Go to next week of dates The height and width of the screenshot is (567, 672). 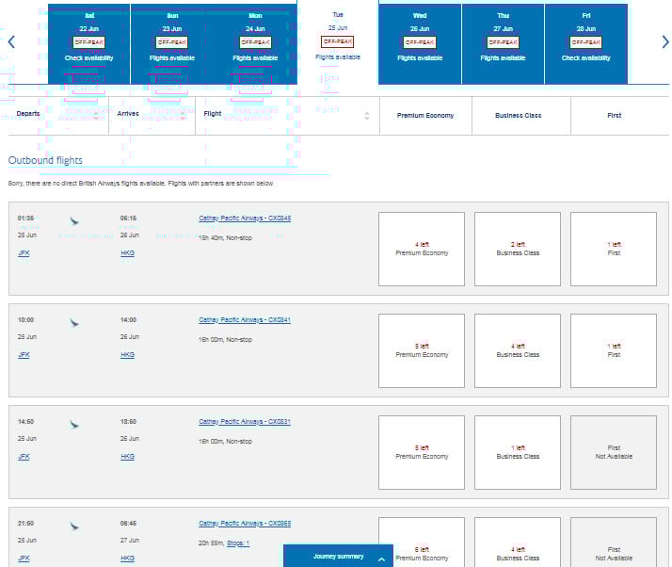coord(664,42)
